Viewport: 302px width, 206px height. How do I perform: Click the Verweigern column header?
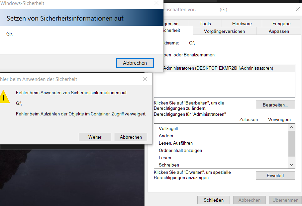279,119
